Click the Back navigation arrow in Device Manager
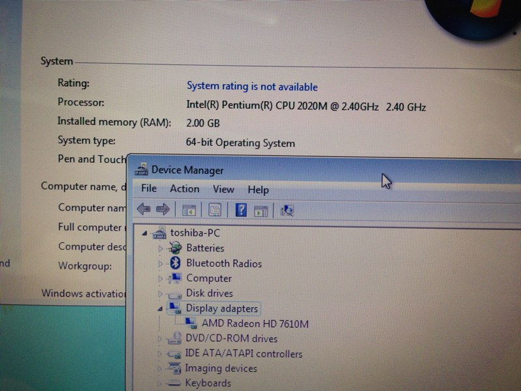 click(x=143, y=209)
